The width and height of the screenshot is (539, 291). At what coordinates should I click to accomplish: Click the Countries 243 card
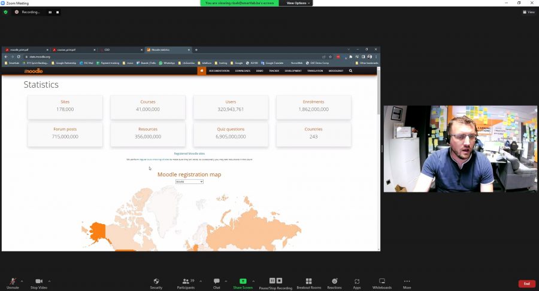(x=313, y=134)
